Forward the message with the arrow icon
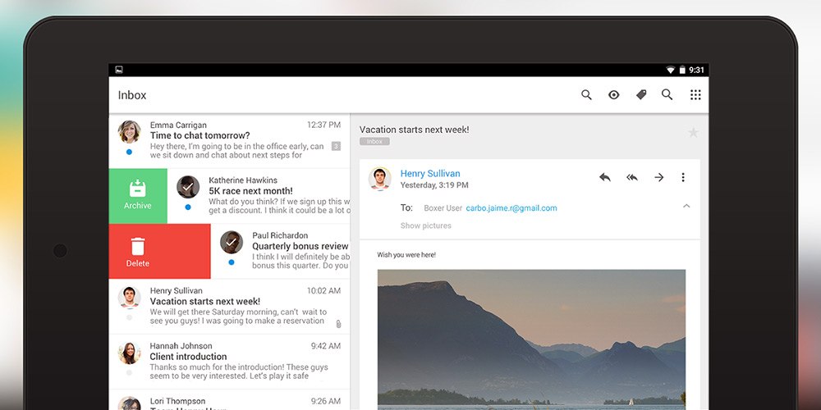 coord(658,177)
